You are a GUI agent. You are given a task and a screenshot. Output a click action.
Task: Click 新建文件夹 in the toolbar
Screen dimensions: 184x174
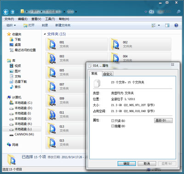tap(63, 25)
